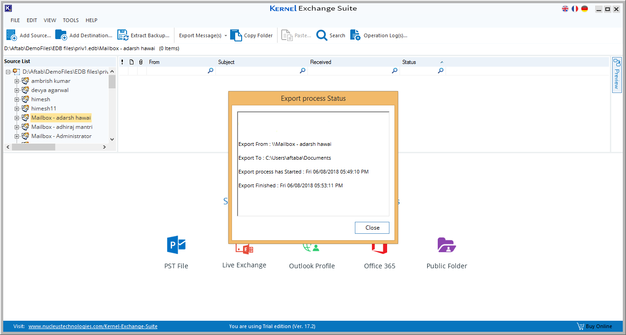The height and width of the screenshot is (335, 626).
Task: Click the search icon in Status filter
Action: coord(441,71)
